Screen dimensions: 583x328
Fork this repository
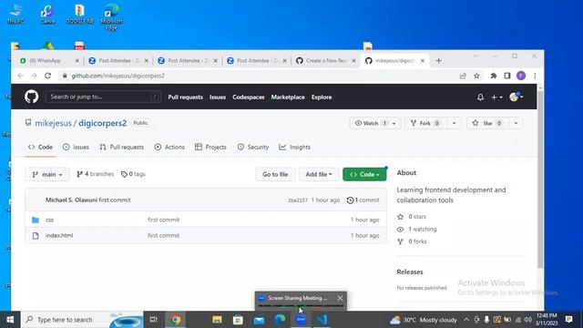[x=425, y=123]
